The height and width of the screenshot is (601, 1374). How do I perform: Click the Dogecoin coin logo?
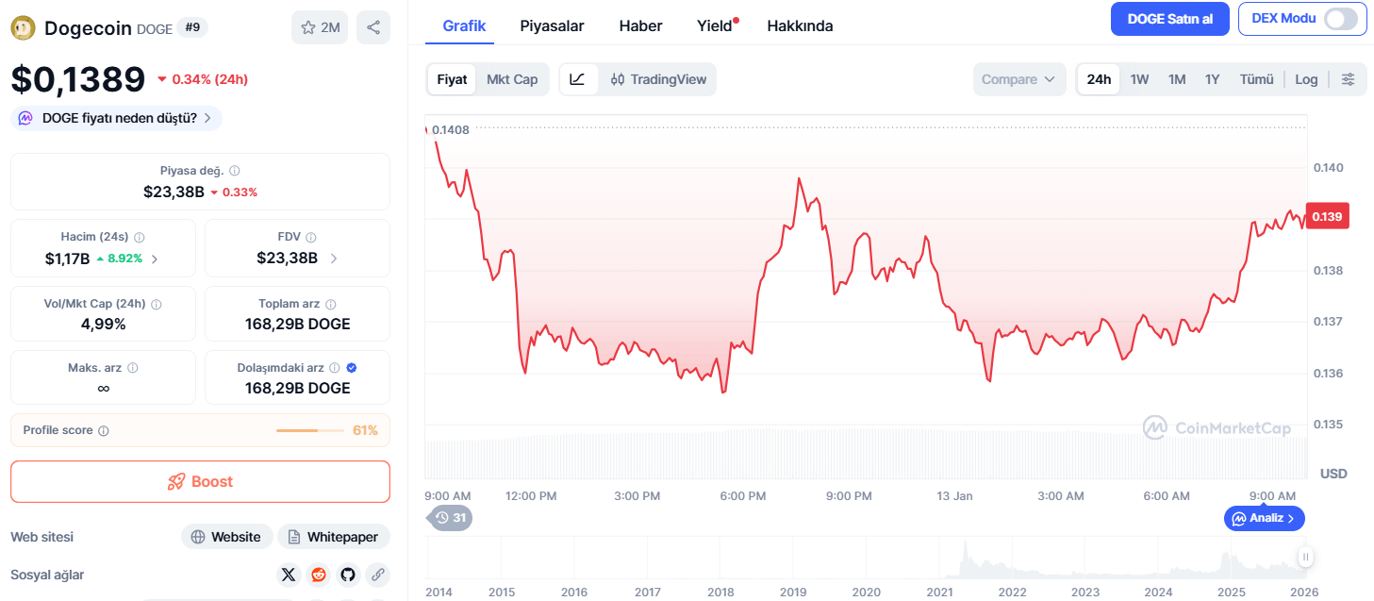23,28
